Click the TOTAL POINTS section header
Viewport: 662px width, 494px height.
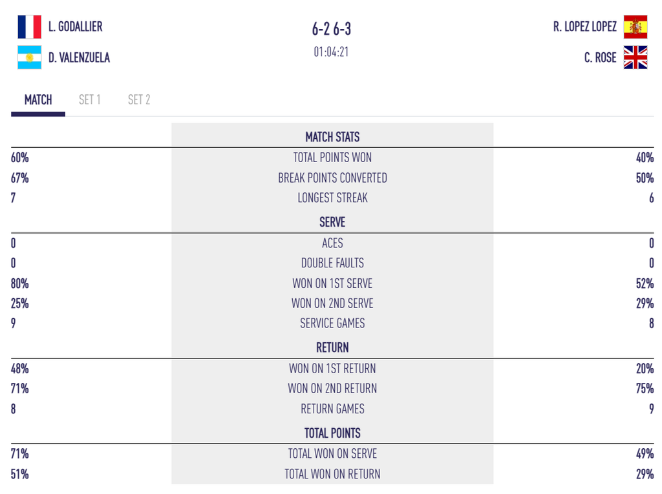pyautogui.click(x=332, y=433)
